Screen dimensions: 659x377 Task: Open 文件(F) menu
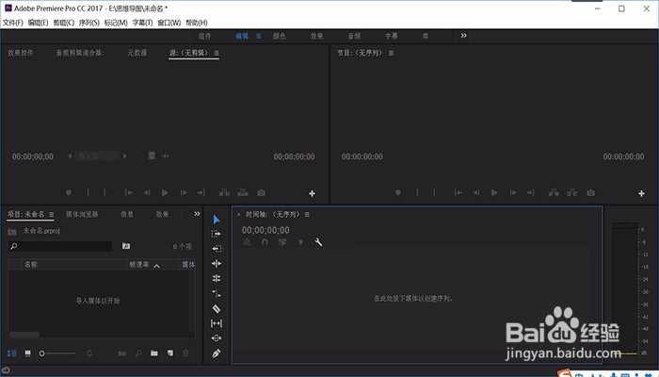pyautogui.click(x=13, y=23)
